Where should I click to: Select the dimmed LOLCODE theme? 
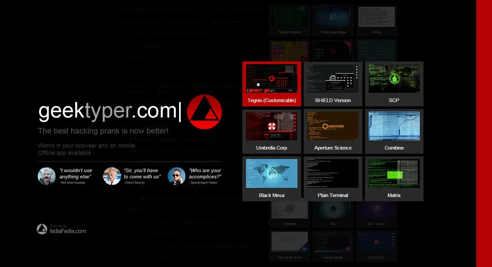pyautogui.click(x=376, y=246)
